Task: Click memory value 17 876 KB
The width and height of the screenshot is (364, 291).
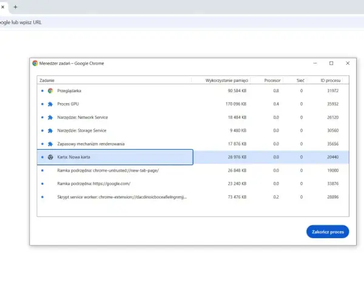Action: coord(237,144)
